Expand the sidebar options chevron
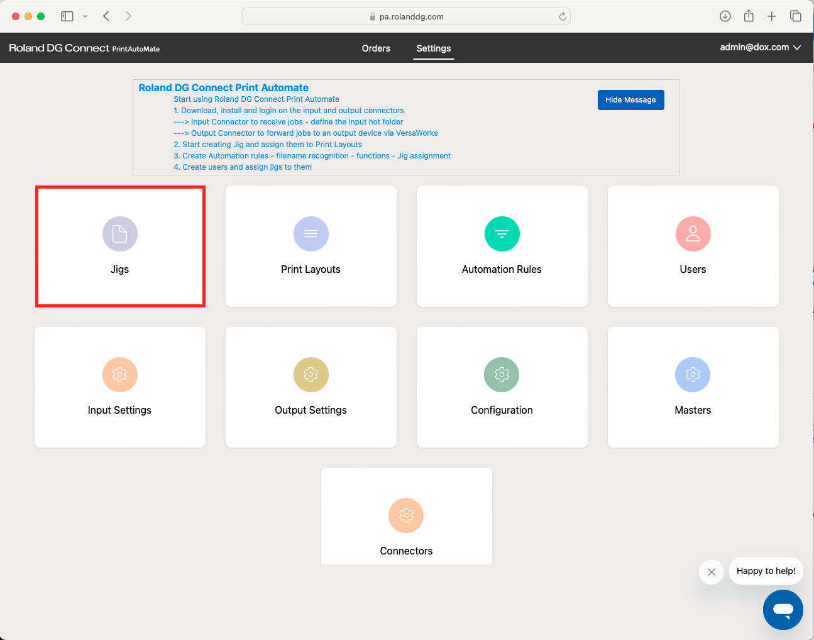814x640 pixels. pos(85,16)
